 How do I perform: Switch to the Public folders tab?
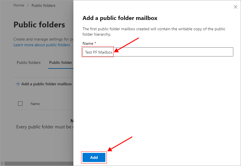pos(29,62)
